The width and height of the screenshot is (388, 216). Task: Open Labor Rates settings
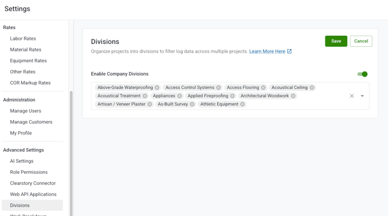23,39
